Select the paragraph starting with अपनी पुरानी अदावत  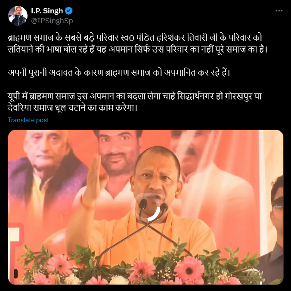pos(119,72)
